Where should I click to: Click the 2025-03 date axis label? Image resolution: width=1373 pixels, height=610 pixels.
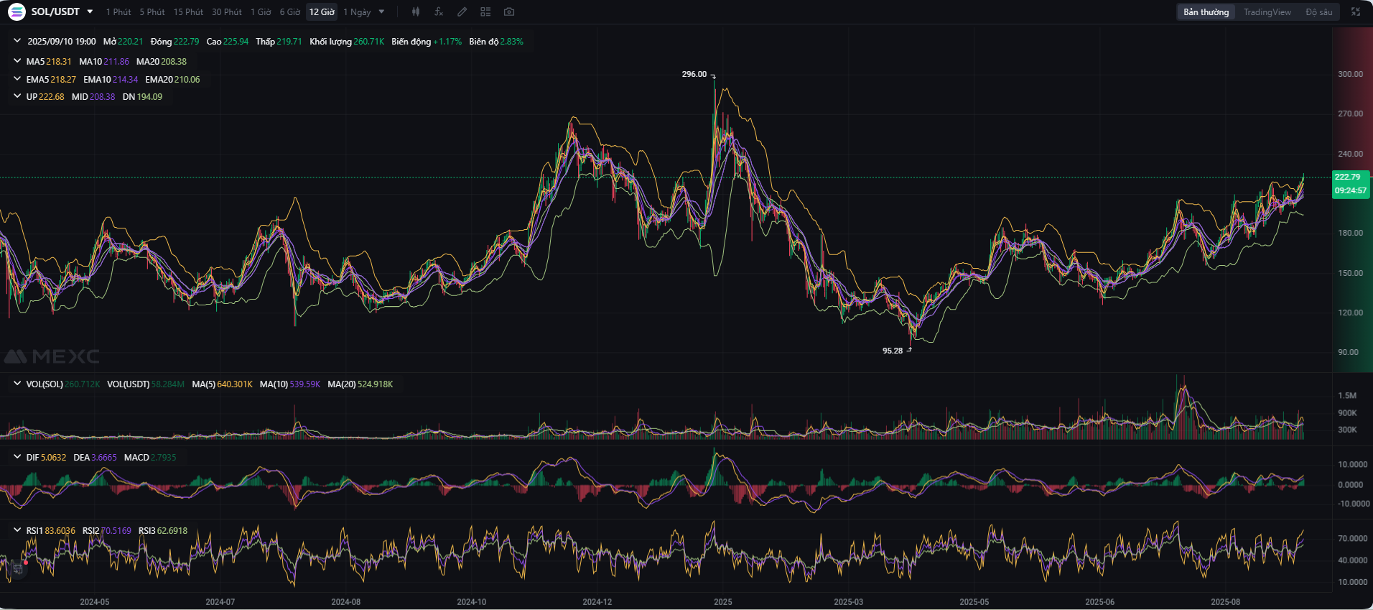pos(848,602)
